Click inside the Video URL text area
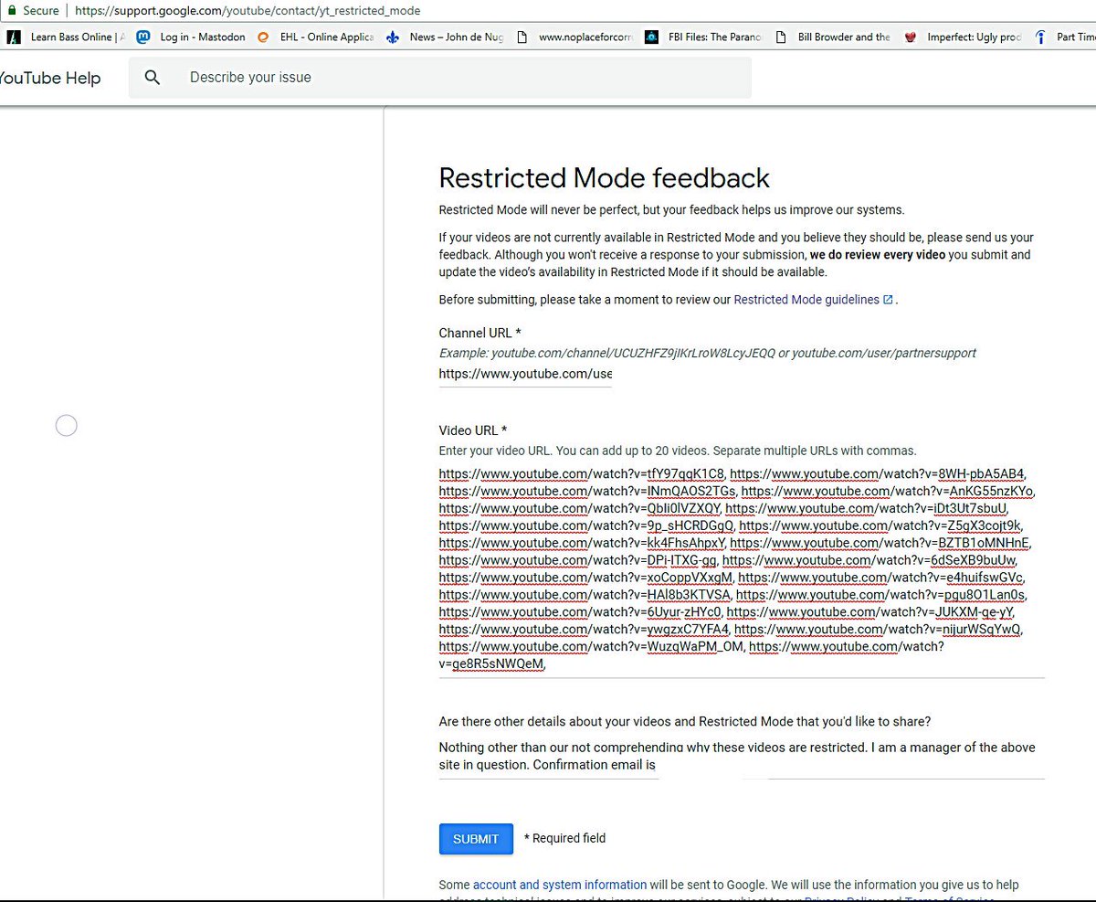The width and height of the screenshot is (1096, 902). point(742,569)
